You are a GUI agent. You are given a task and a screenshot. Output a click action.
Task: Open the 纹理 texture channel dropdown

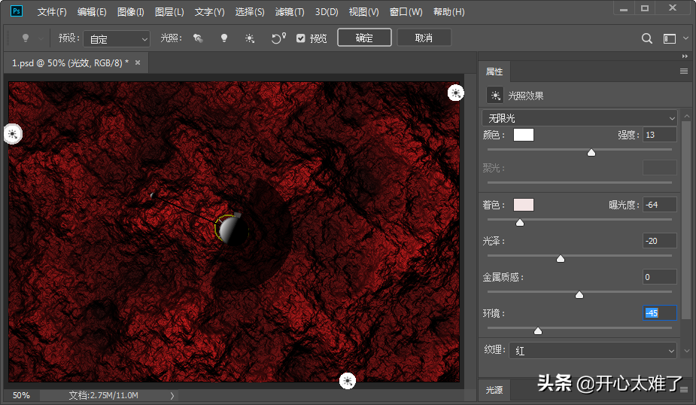pos(593,351)
